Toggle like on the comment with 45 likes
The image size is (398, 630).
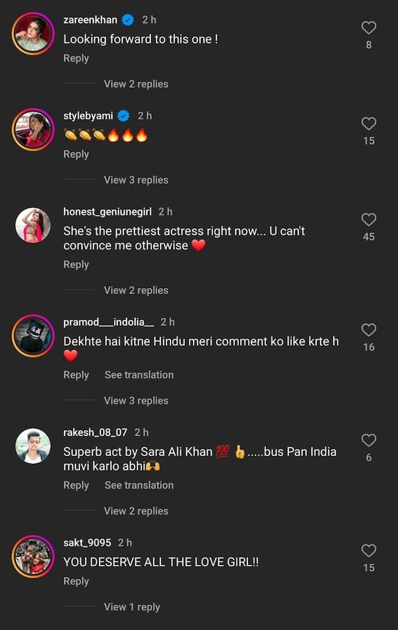click(x=369, y=220)
